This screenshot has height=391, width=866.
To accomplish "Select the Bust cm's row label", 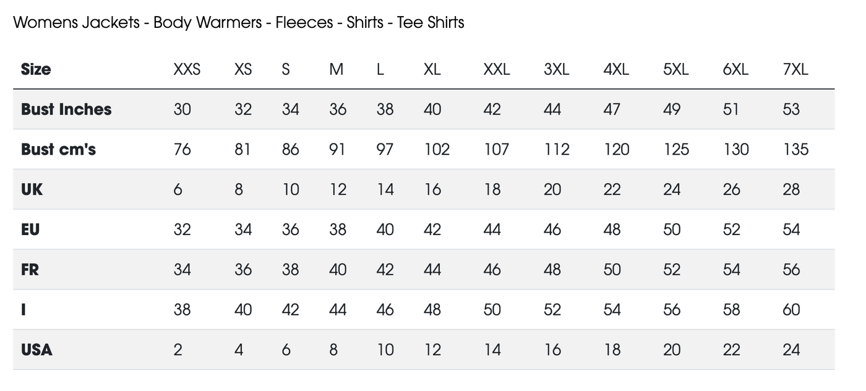I will click(58, 150).
